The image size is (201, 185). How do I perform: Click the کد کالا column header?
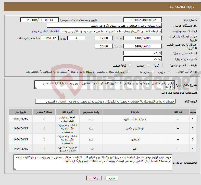click(178, 112)
